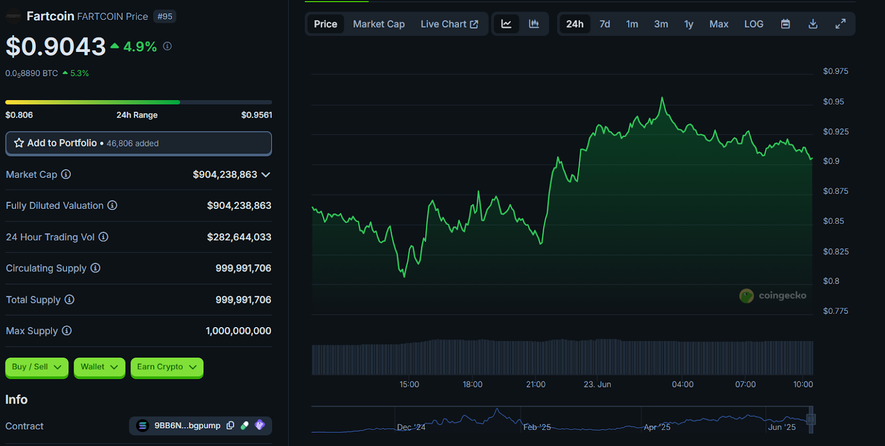Show Fully Diluted Valuation info icon
The image size is (885, 446).
click(112, 206)
